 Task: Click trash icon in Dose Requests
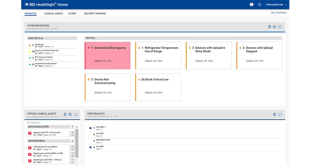pos(274,114)
